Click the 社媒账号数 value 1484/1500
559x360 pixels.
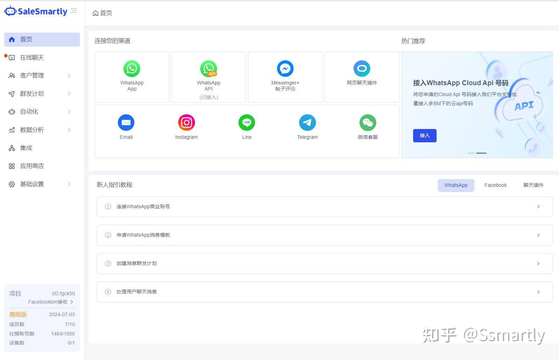[x=63, y=334]
